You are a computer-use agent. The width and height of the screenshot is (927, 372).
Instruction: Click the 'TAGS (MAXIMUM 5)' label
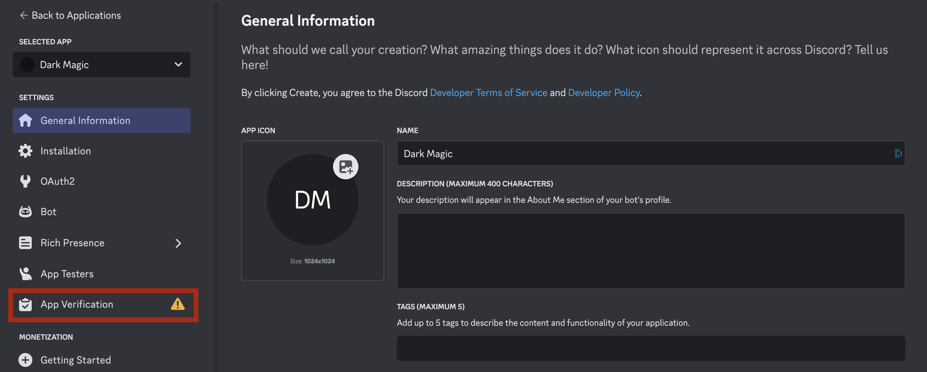pyautogui.click(x=430, y=307)
